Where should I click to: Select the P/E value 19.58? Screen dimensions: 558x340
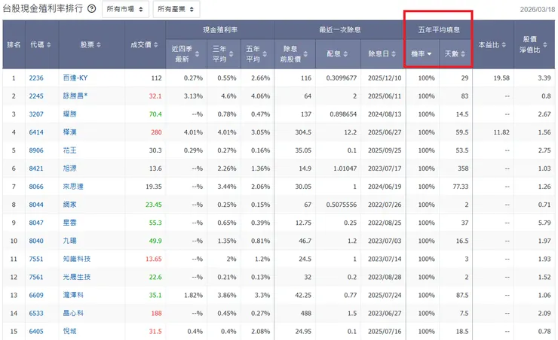click(x=501, y=78)
